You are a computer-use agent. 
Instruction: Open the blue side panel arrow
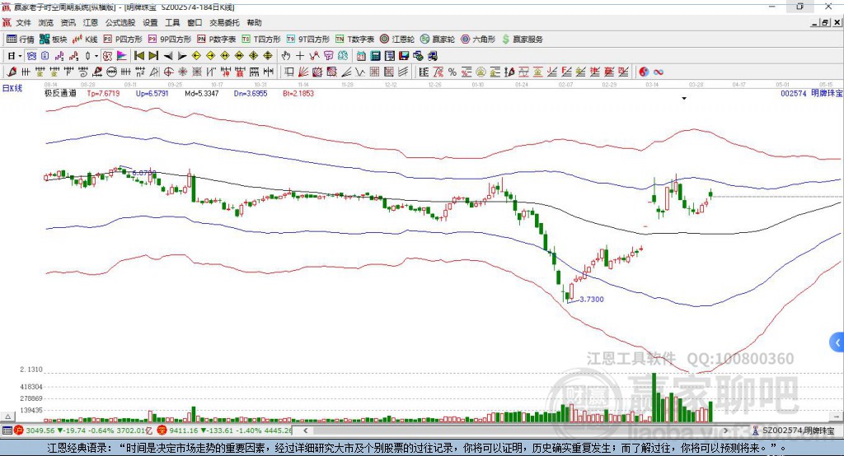pyautogui.click(x=837, y=342)
